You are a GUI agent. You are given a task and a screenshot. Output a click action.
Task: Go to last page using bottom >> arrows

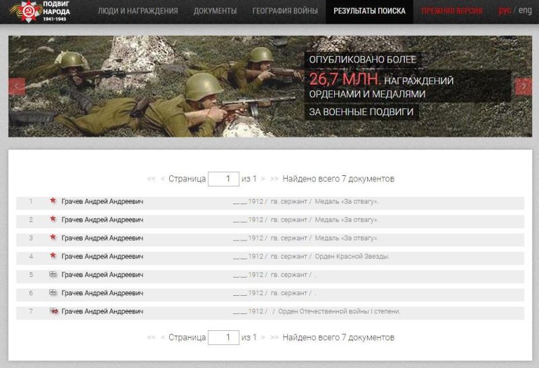pos(274,338)
